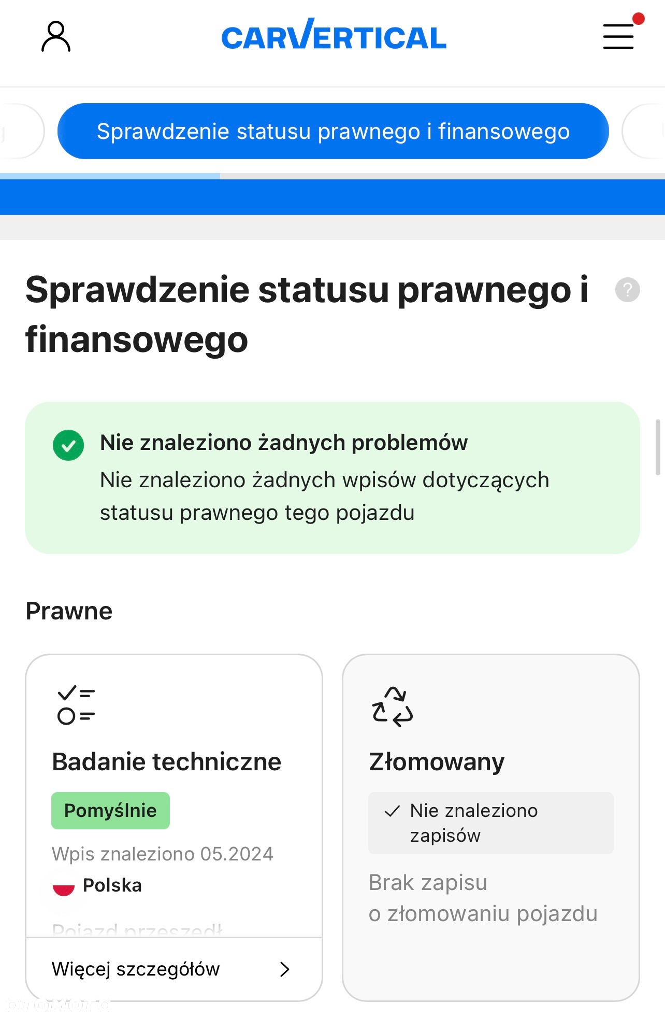This screenshot has width=665, height=1017.
Task: Tap the recycling icon on Złomowany card
Action: coord(393,707)
